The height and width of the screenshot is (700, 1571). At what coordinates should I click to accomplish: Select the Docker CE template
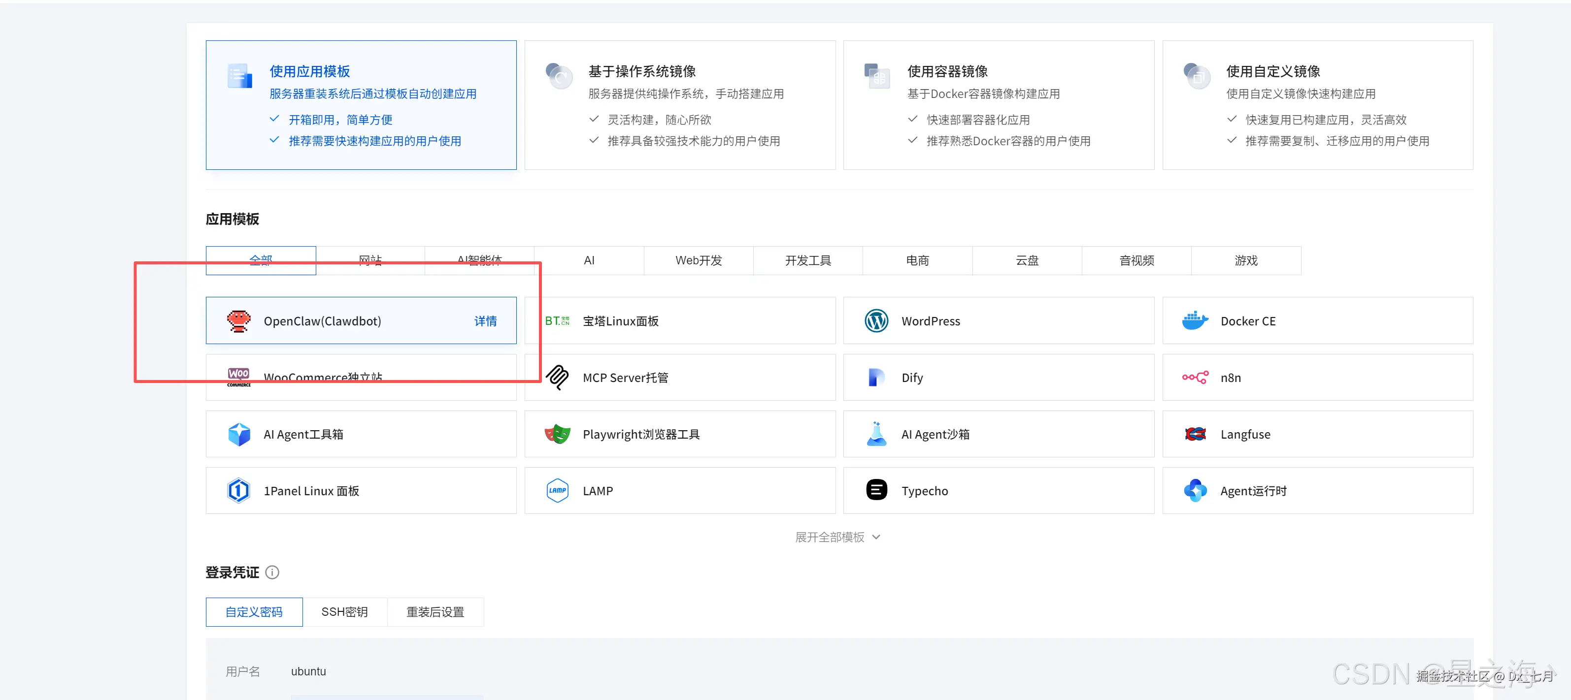1317,321
